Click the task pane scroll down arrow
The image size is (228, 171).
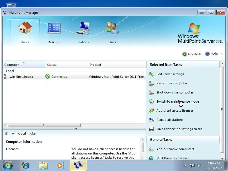(x=222, y=158)
